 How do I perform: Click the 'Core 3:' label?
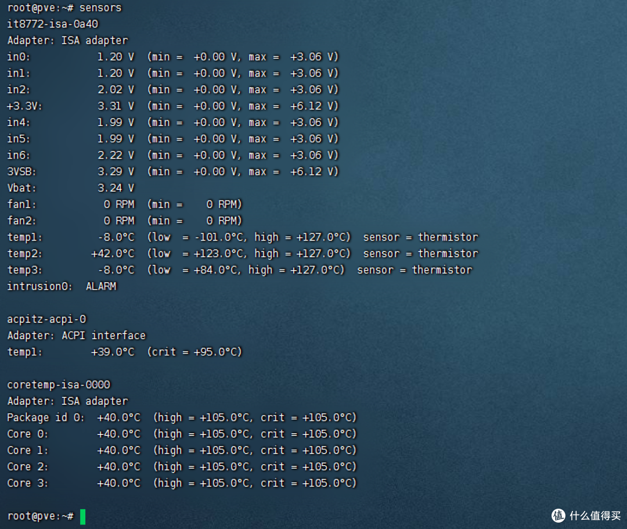click(x=28, y=483)
